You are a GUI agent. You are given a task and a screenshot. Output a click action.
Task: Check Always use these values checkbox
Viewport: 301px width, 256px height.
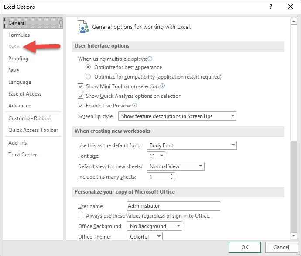[80, 216]
